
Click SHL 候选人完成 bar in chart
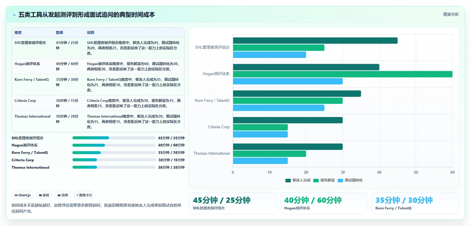(x=315, y=41)
